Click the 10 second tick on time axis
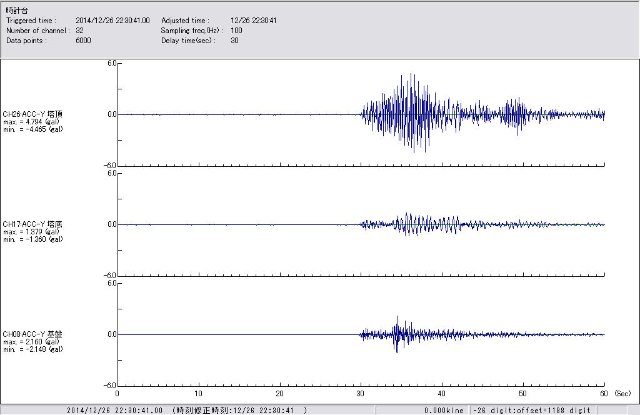Image resolution: width=640 pixels, height=415 pixels. coord(198,394)
